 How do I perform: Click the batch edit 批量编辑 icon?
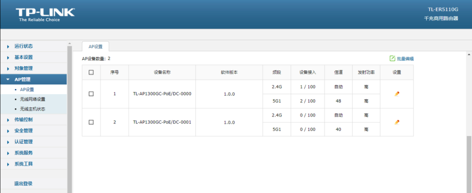coord(392,58)
